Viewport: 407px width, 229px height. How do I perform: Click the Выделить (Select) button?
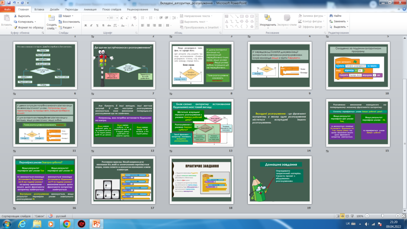(338, 27)
